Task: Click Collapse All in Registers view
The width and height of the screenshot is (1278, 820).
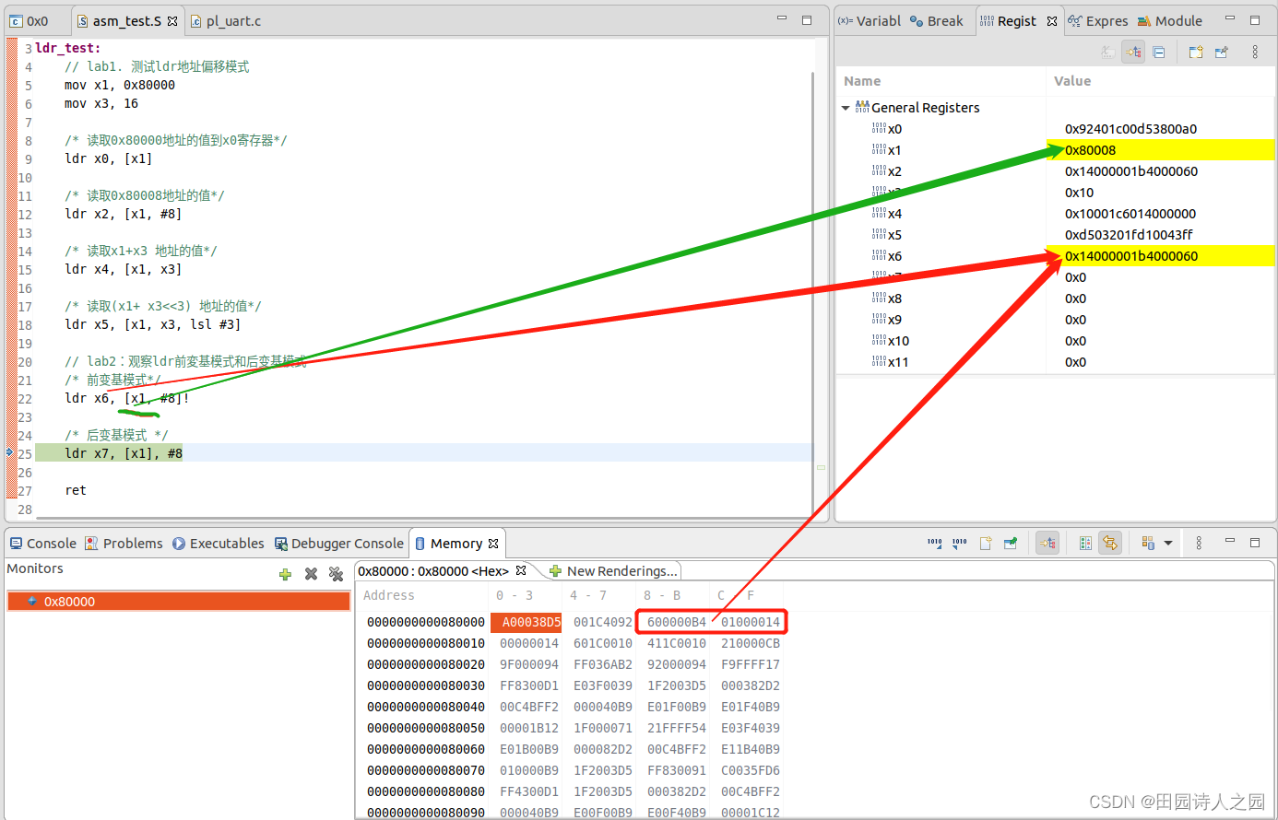Action: point(1159,53)
